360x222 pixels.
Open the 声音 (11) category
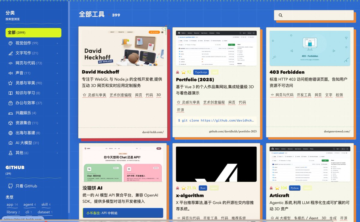click(33, 73)
